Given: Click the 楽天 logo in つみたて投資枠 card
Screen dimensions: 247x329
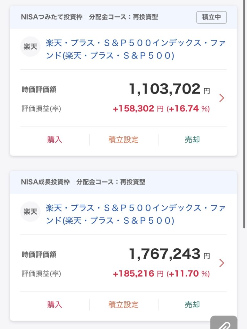Looking at the screenshot, I should tap(30, 47).
